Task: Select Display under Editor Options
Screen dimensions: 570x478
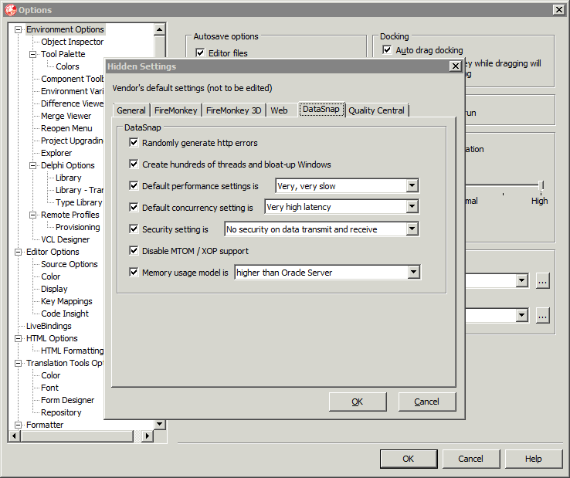Action: click(x=54, y=289)
